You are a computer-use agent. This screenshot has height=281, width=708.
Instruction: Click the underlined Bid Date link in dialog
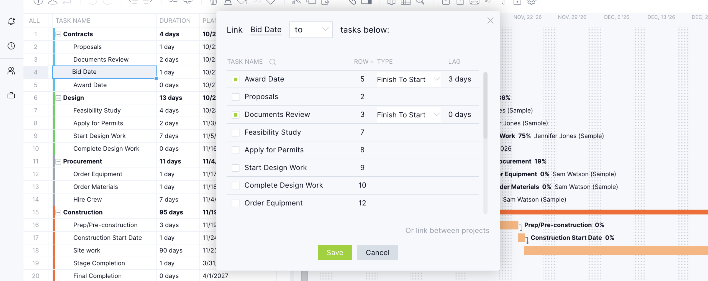tap(266, 30)
